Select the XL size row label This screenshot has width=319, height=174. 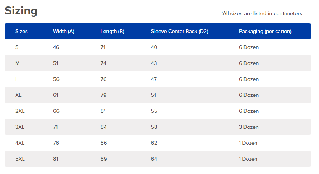coord(18,95)
